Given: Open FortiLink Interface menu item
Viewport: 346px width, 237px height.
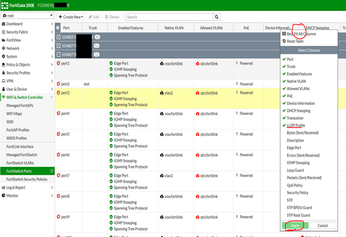Looking at the screenshot, I should (20, 146).
